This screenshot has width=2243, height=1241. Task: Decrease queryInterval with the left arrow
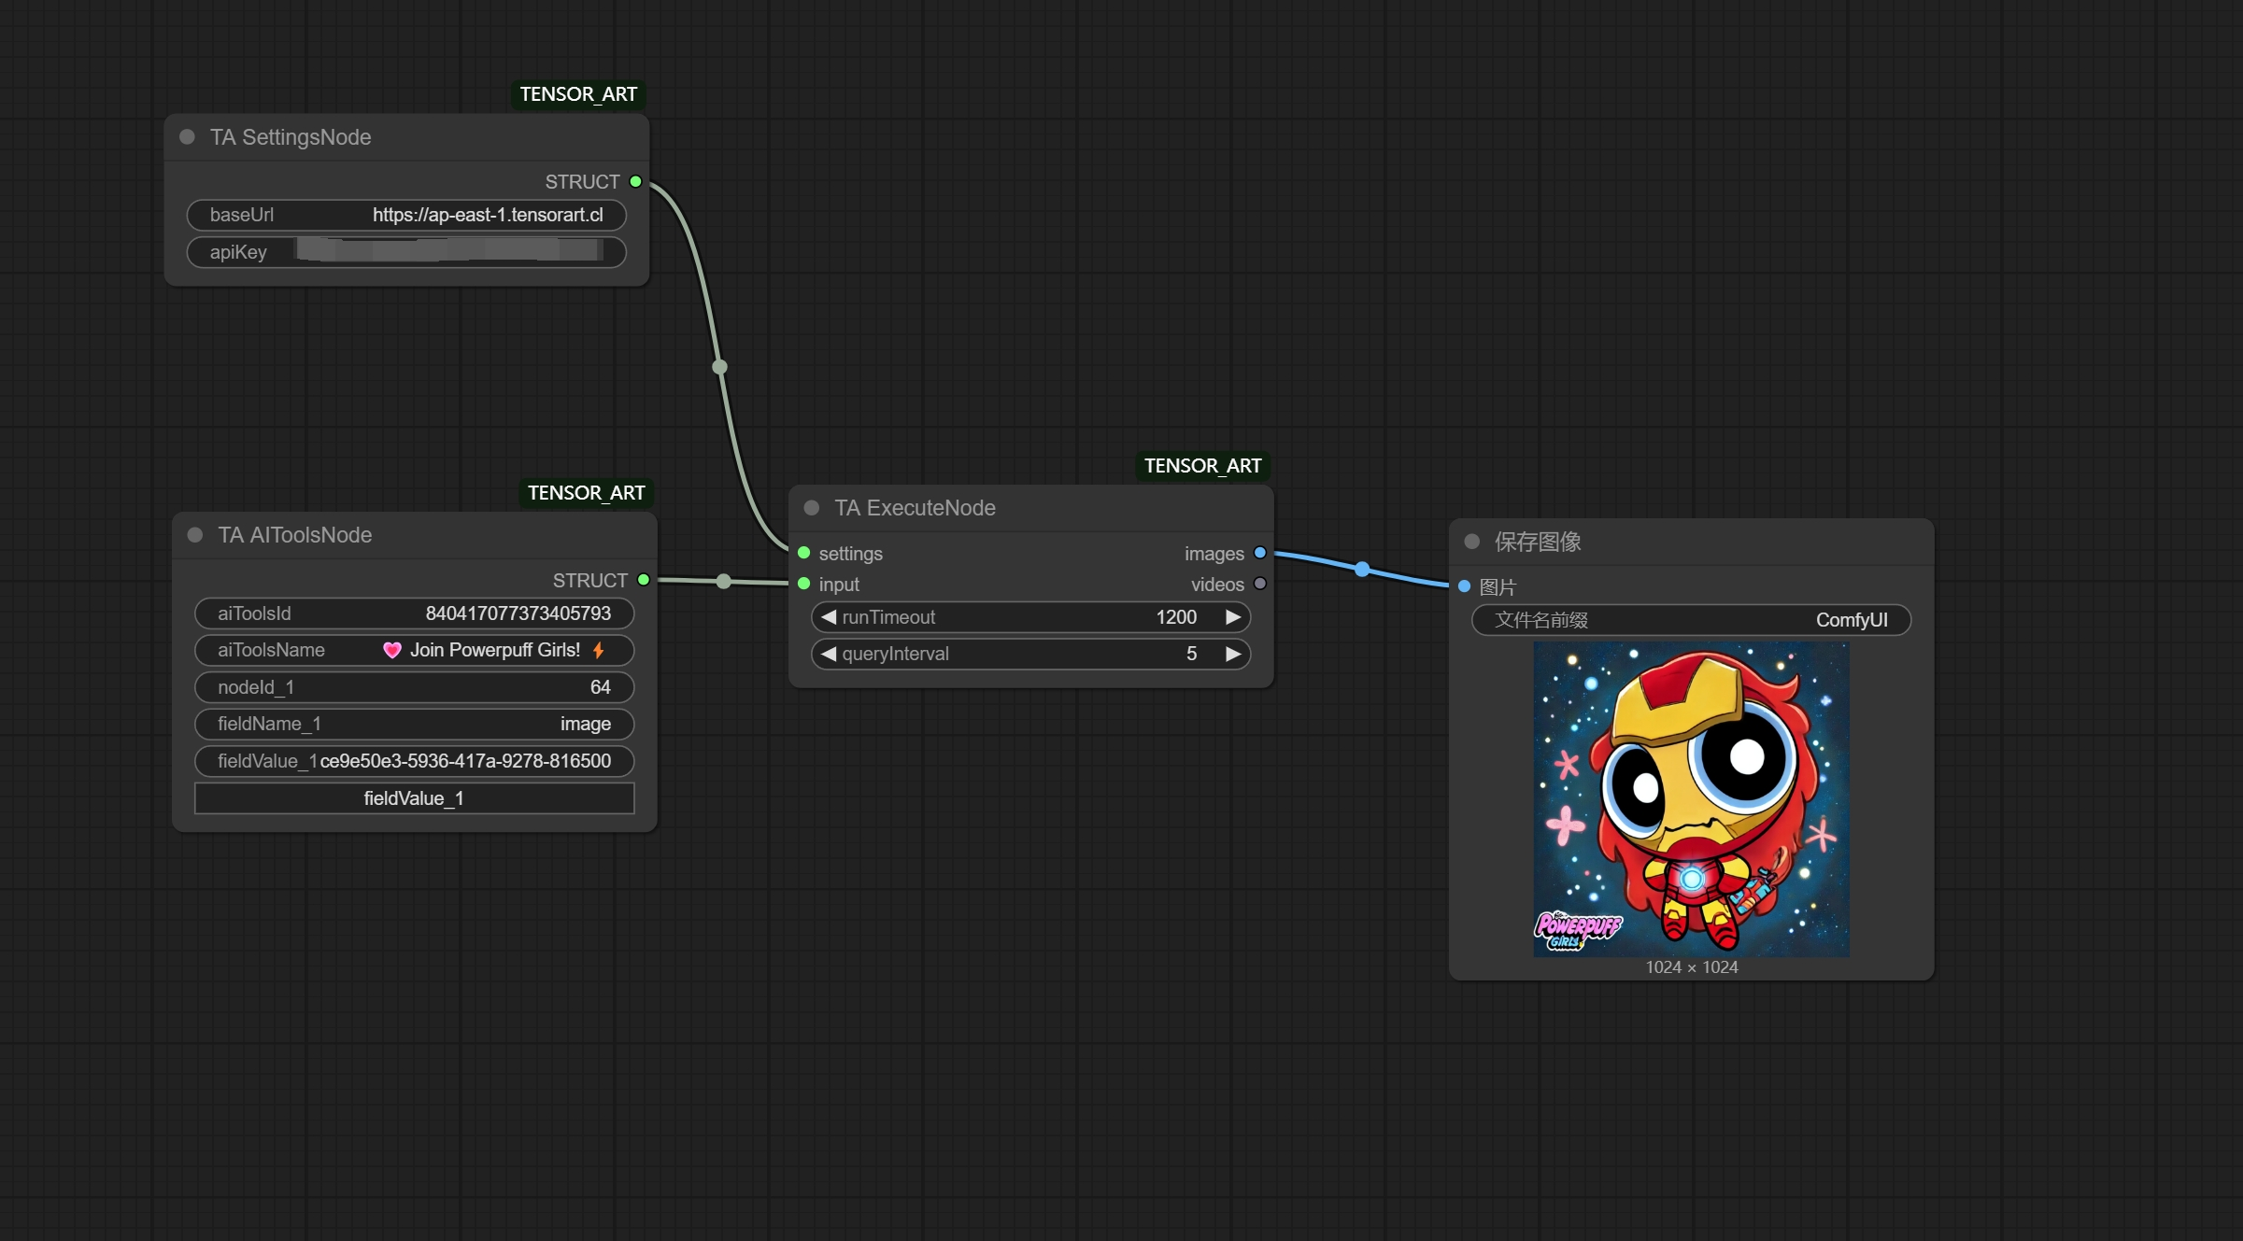coord(828,654)
